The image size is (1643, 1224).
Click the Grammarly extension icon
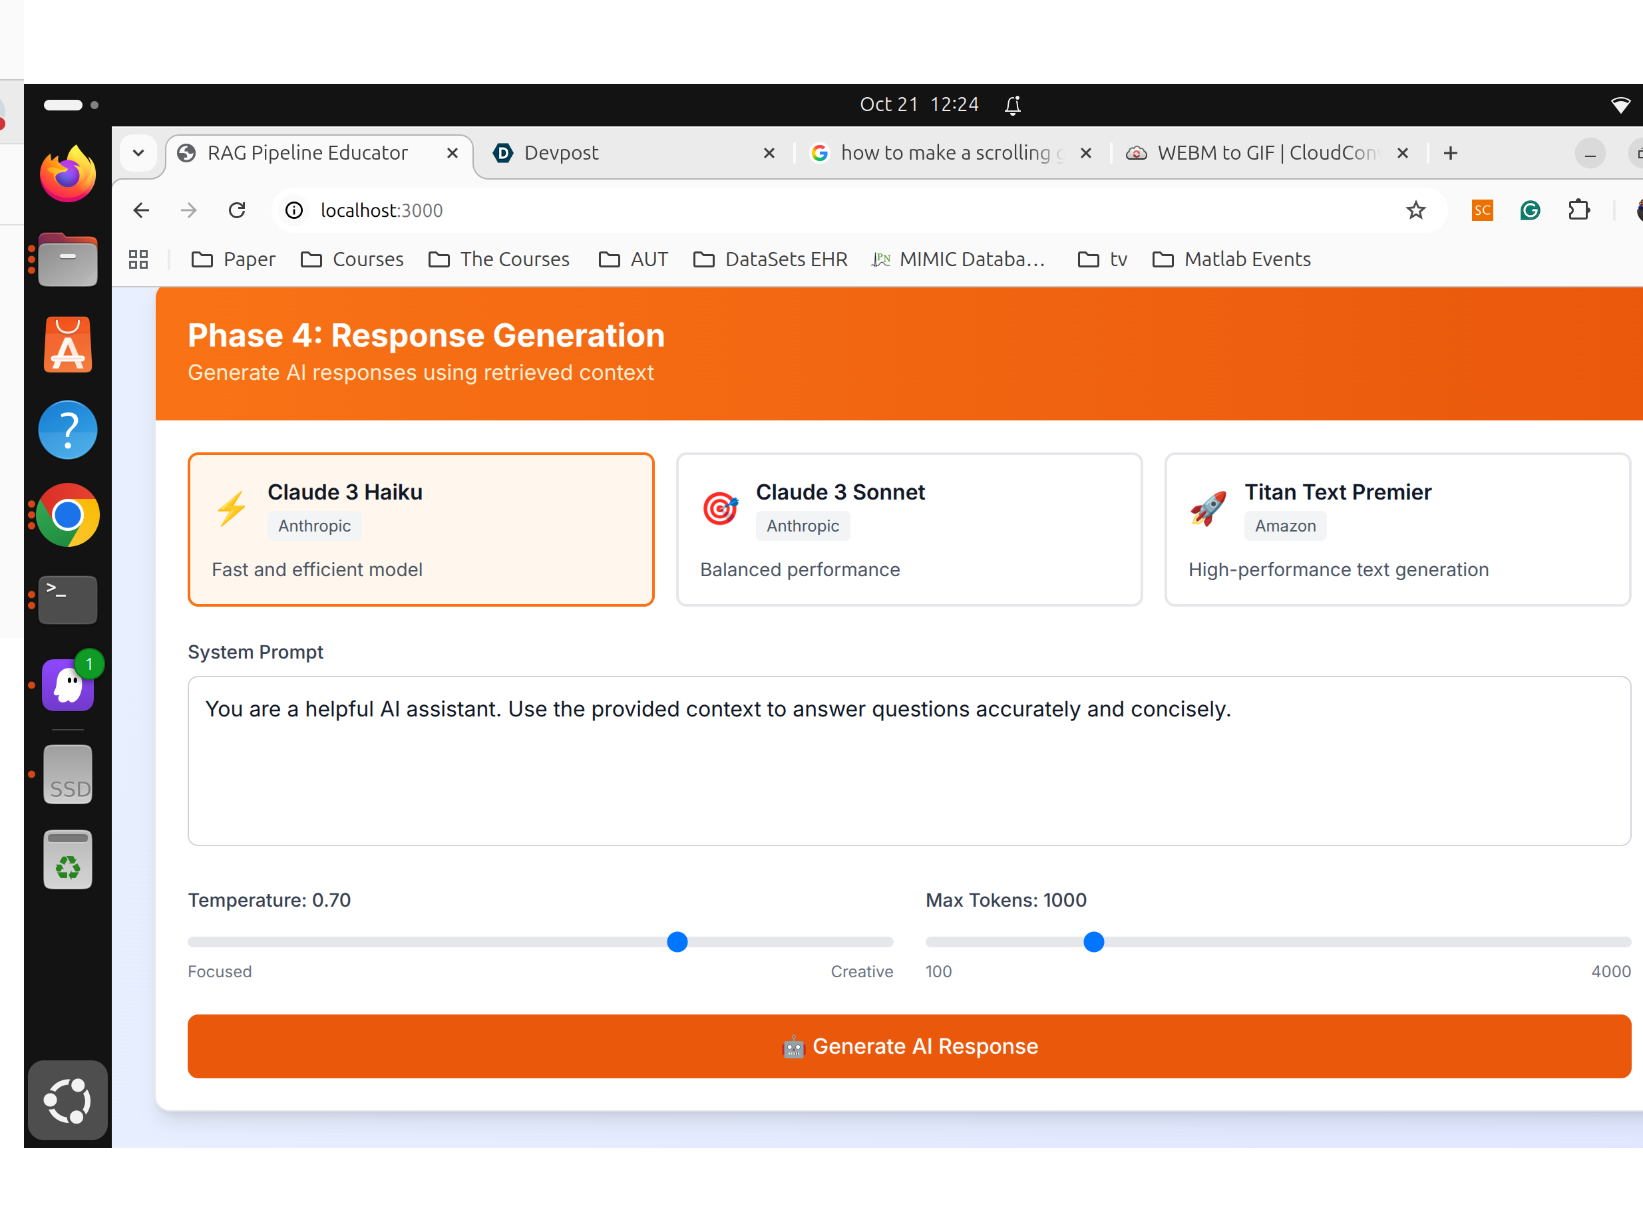[x=1530, y=210]
